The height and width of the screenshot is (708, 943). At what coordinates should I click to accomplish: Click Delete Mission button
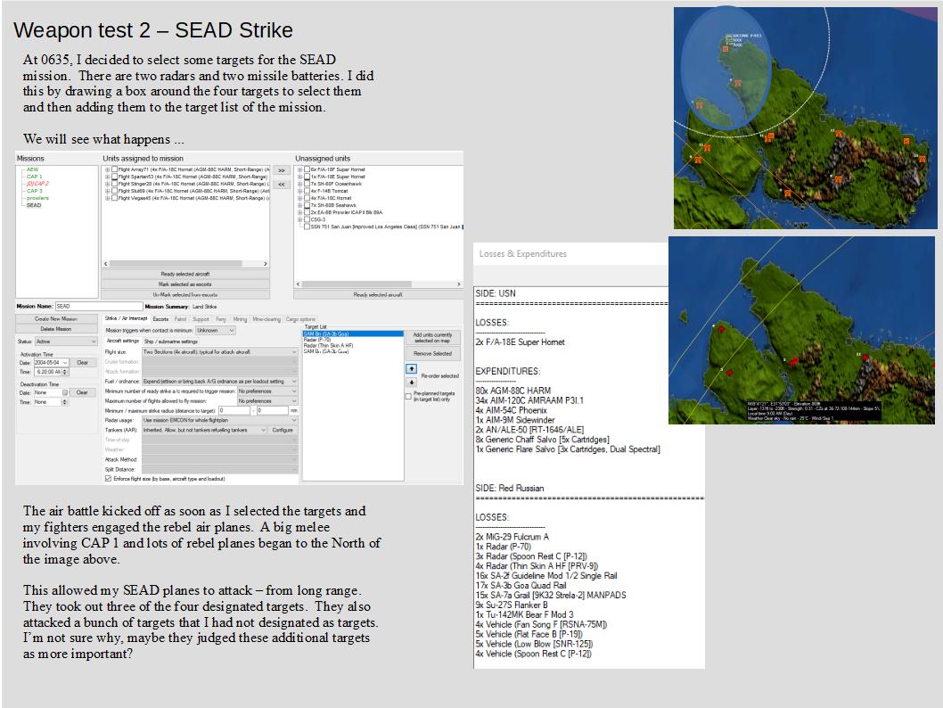(x=56, y=329)
